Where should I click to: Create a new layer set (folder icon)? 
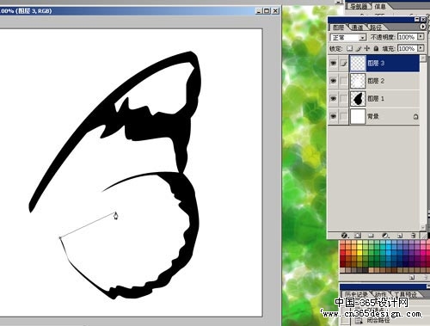coord(371,236)
